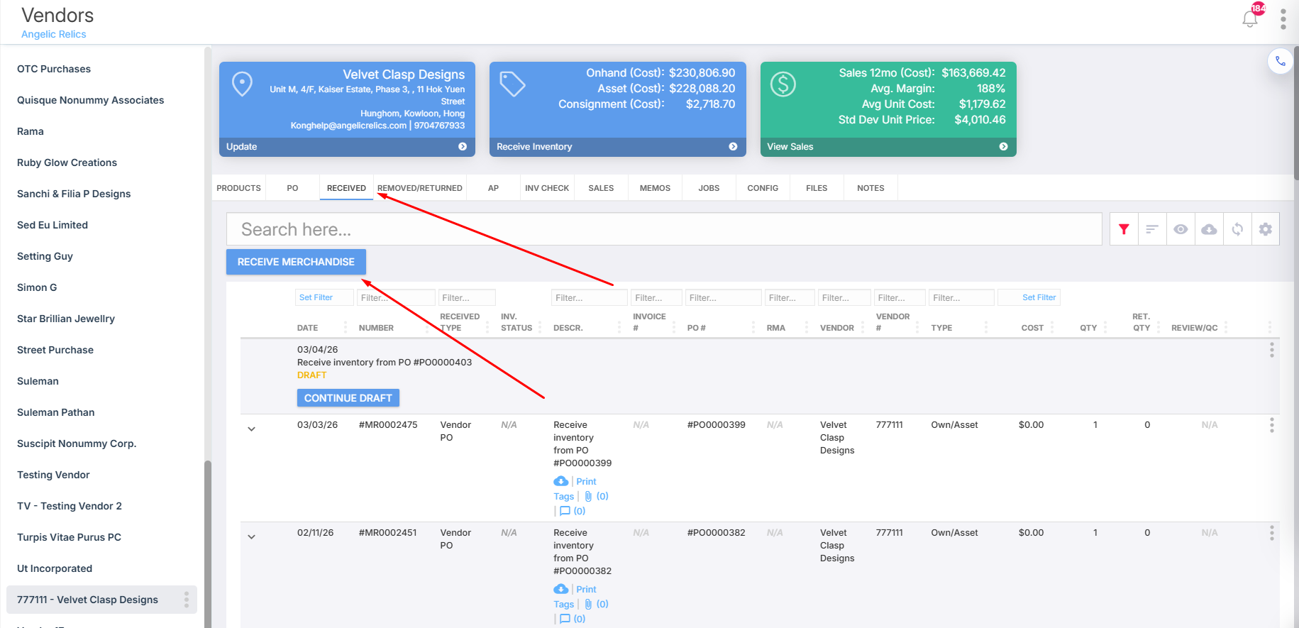Expand the 03/03/26 #MR0002475 row

click(x=251, y=429)
